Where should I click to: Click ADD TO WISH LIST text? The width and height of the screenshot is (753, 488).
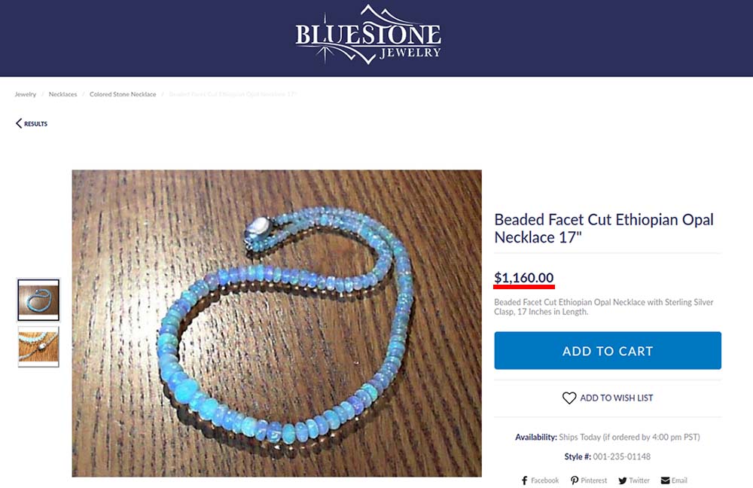(617, 398)
